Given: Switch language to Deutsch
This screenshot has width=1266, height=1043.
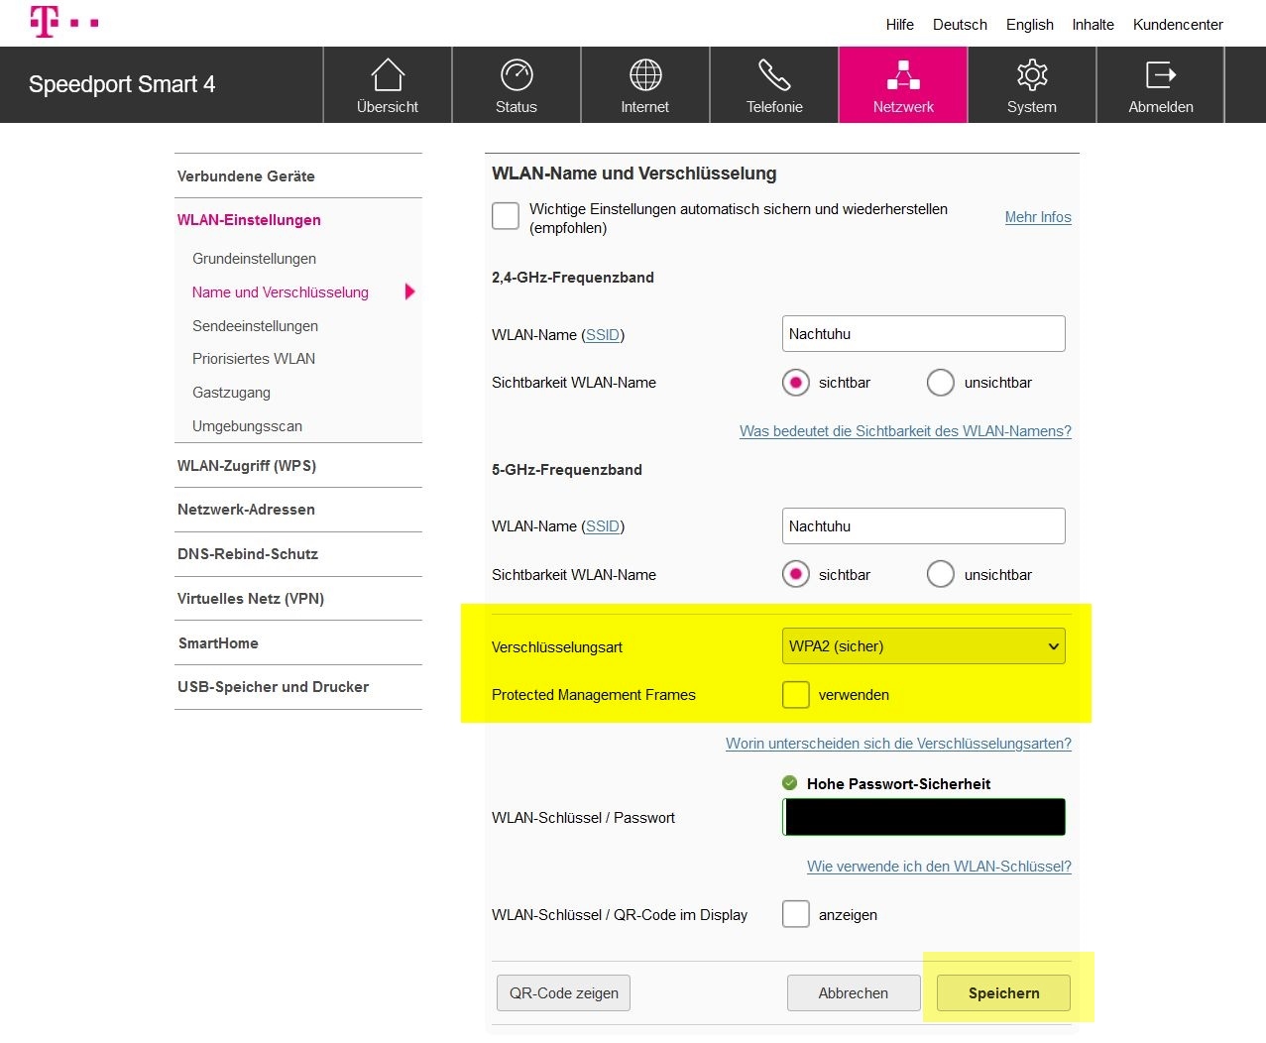Looking at the screenshot, I should point(960,25).
